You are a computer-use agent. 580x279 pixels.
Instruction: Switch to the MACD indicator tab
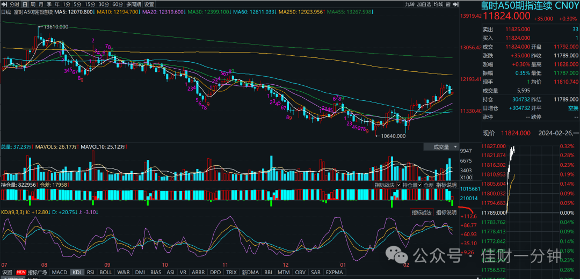pos(60,273)
